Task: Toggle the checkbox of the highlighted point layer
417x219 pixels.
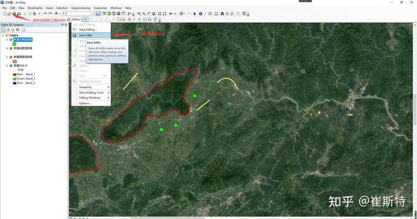Action: (x=11, y=39)
